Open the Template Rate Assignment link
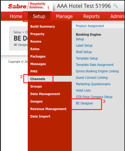 [95, 65]
